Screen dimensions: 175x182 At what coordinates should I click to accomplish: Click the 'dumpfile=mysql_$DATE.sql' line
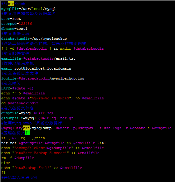27,113
